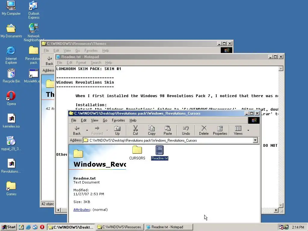Click 'Windows Revolutions Skin' text in Notepad
Image resolution: width=308 pixels, height=231 pixels.
click(x=85, y=82)
